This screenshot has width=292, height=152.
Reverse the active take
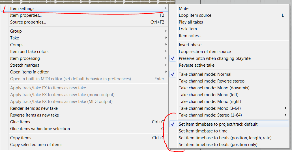click(196, 65)
